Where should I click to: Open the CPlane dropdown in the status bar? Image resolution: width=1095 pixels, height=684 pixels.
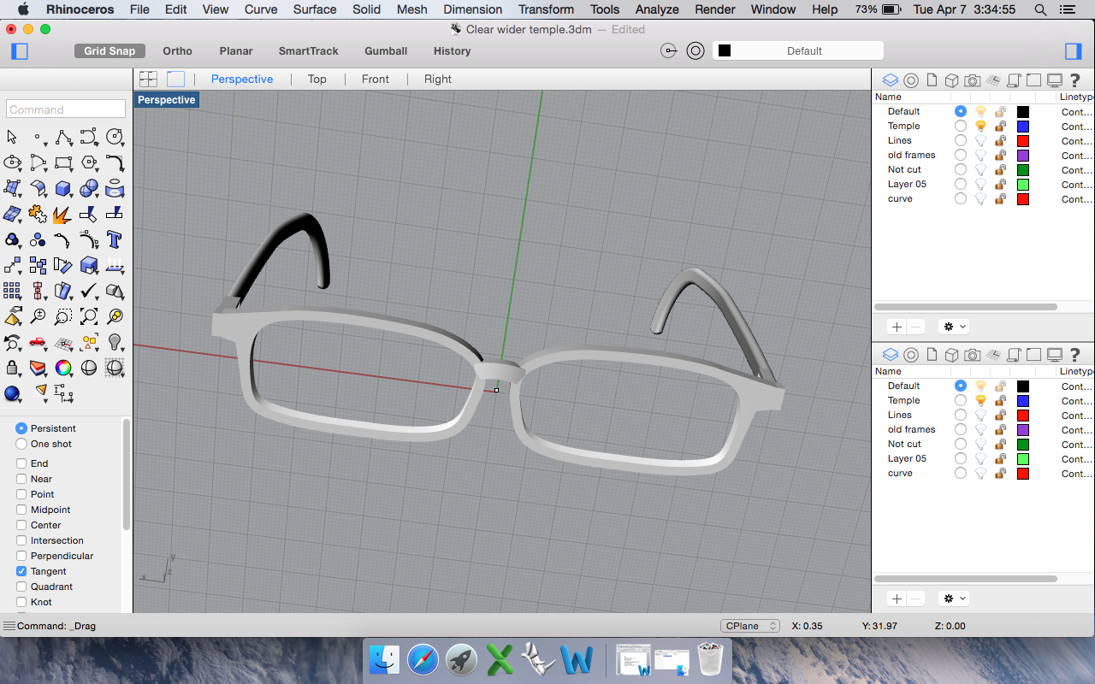749,625
